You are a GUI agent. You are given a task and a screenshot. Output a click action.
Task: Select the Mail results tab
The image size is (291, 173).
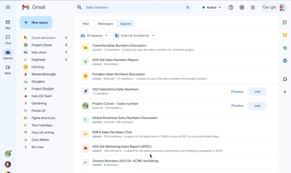coord(86,24)
